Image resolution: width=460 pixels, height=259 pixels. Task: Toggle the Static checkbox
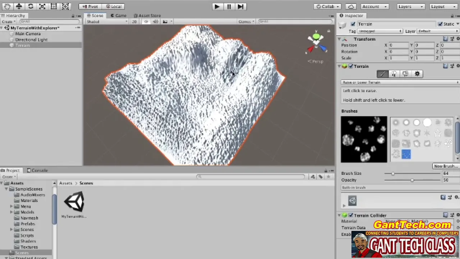tap(440, 24)
